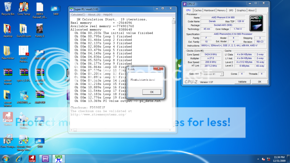The height and width of the screenshot is (163, 290).
Task: Select the screen hunter folder icon
Action: click(x=8, y=98)
